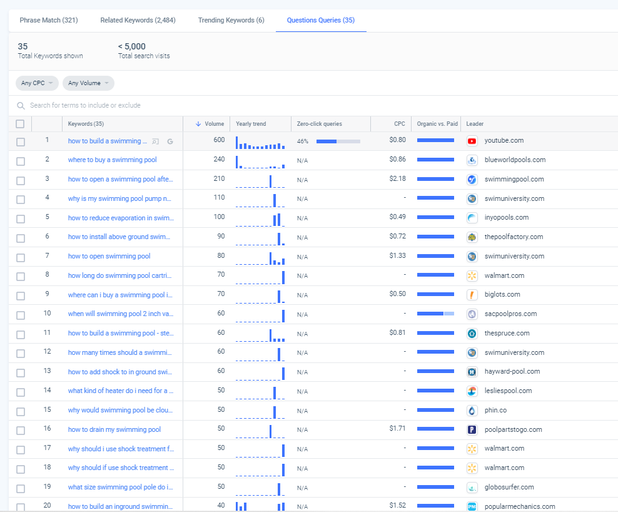This screenshot has height=512, width=618.
Task: Click the thespruce.com leader favicon
Action: tap(472, 334)
